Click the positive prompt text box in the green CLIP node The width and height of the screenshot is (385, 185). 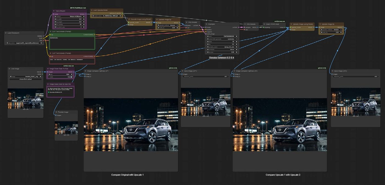(72, 43)
